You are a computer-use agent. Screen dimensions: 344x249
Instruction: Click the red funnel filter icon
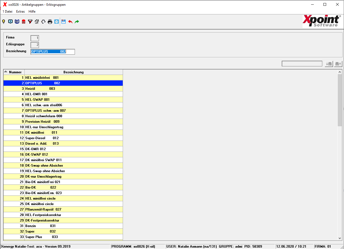[30, 22]
